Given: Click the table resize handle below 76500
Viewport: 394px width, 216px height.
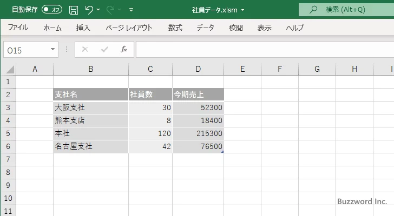Looking at the screenshot, I should pyautogui.click(x=222, y=152).
